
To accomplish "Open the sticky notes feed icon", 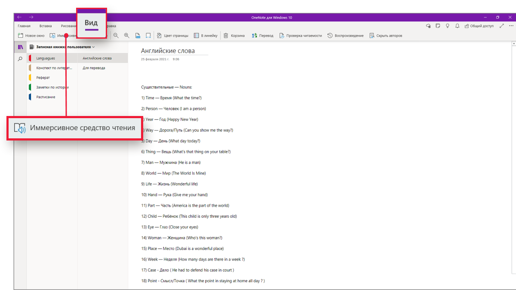I will [438, 26].
